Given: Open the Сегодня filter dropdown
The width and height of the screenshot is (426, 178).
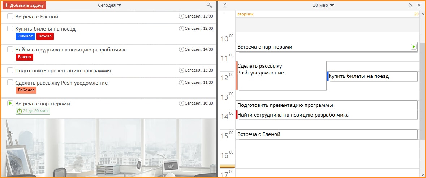Looking at the screenshot, I should 109,5.
